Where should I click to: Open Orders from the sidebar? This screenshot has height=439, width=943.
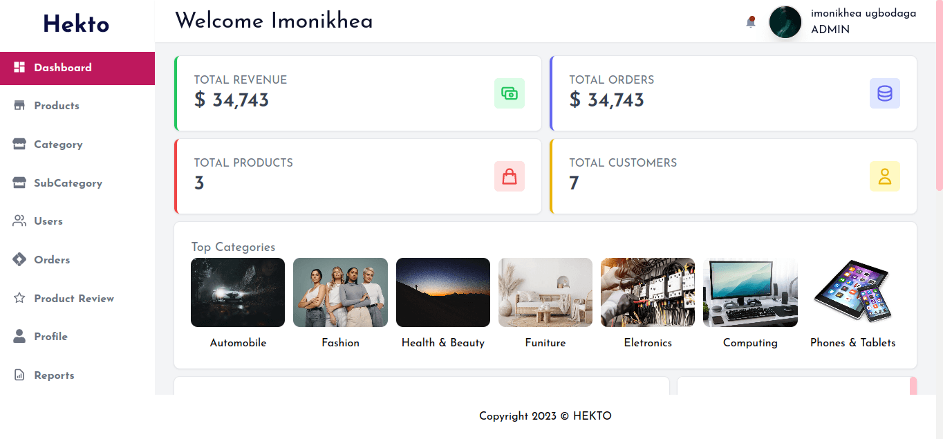tap(52, 260)
